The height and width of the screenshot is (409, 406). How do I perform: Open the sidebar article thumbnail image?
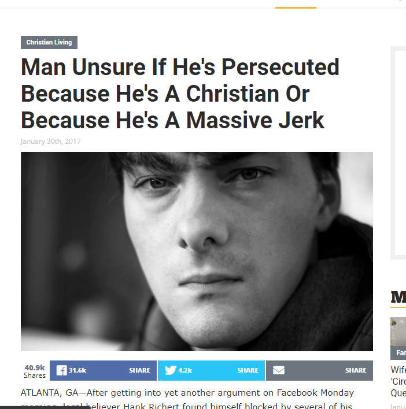point(398,332)
